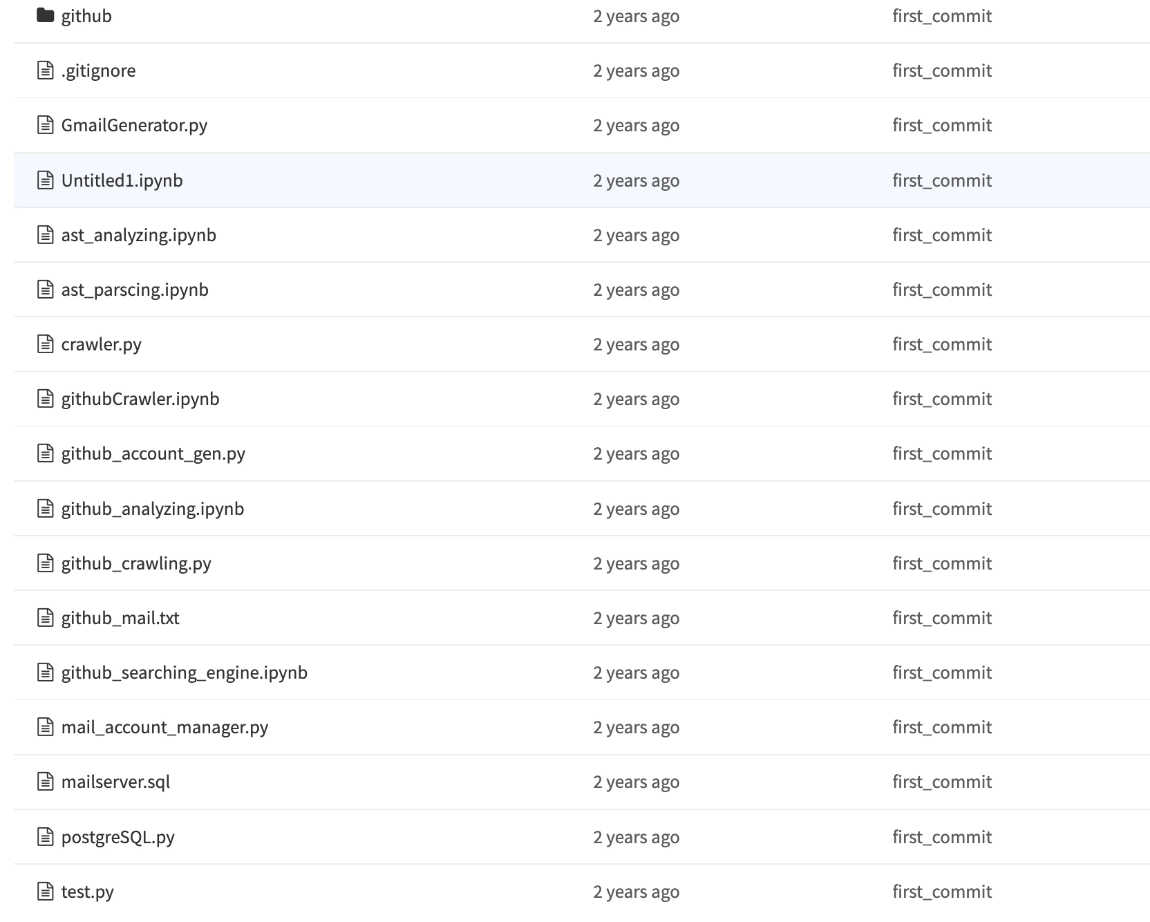Click the file icon beside ast_parscing.ipynb
The height and width of the screenshot is (922, 1150).
45,290
